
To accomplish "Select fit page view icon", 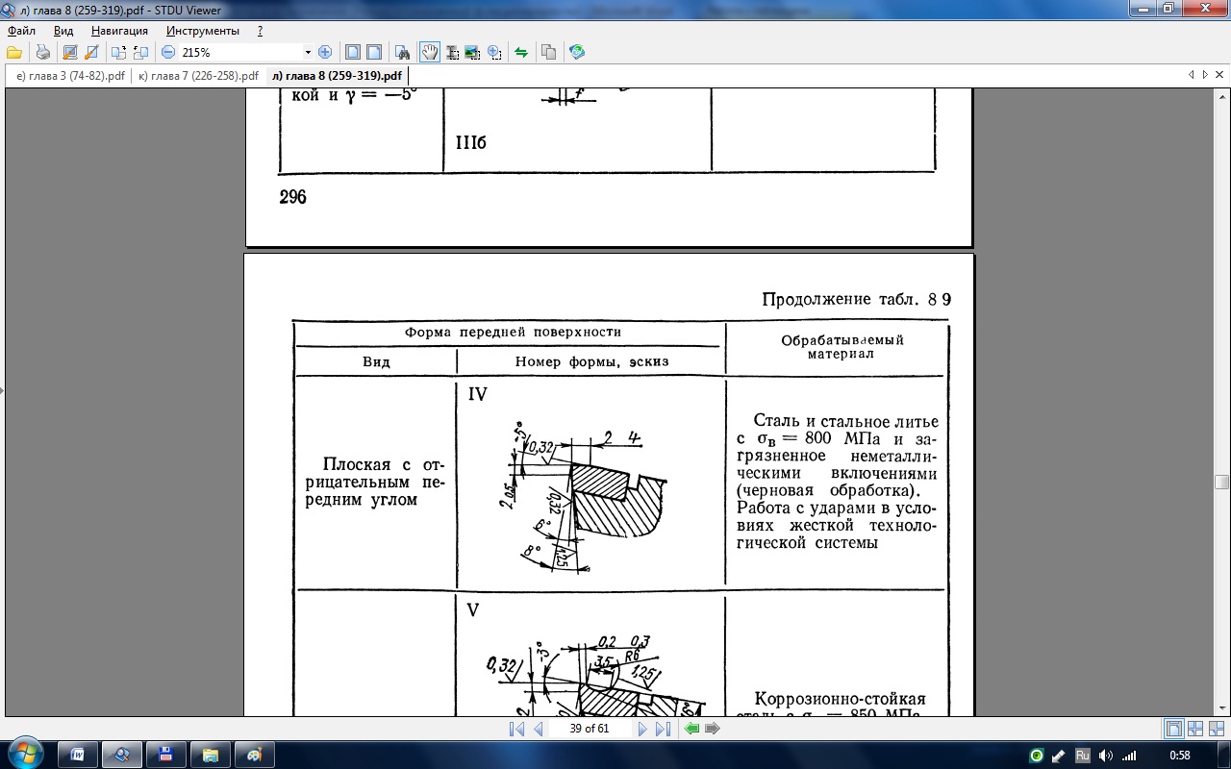I will click(x=353, y=52).
